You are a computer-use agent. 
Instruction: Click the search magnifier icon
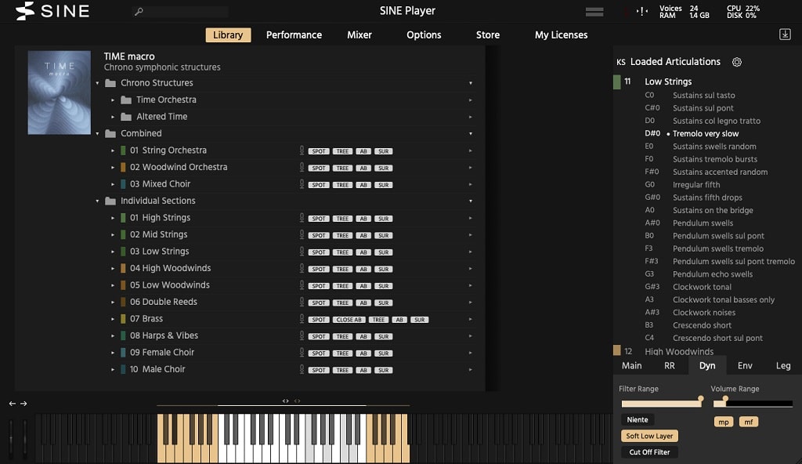(139, 11)
